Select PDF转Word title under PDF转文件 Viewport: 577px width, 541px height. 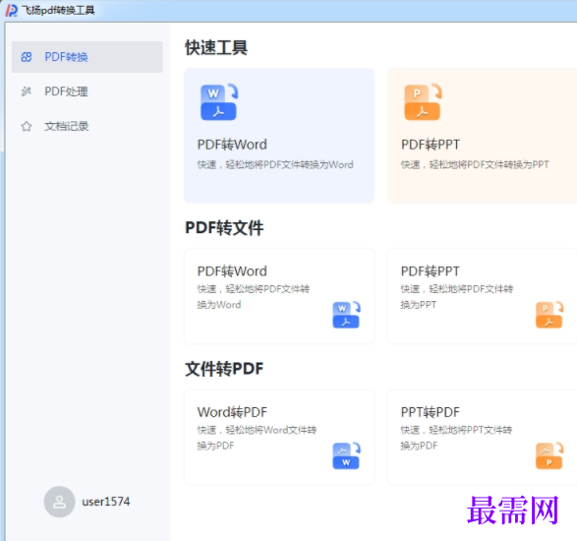click(232, 271)
